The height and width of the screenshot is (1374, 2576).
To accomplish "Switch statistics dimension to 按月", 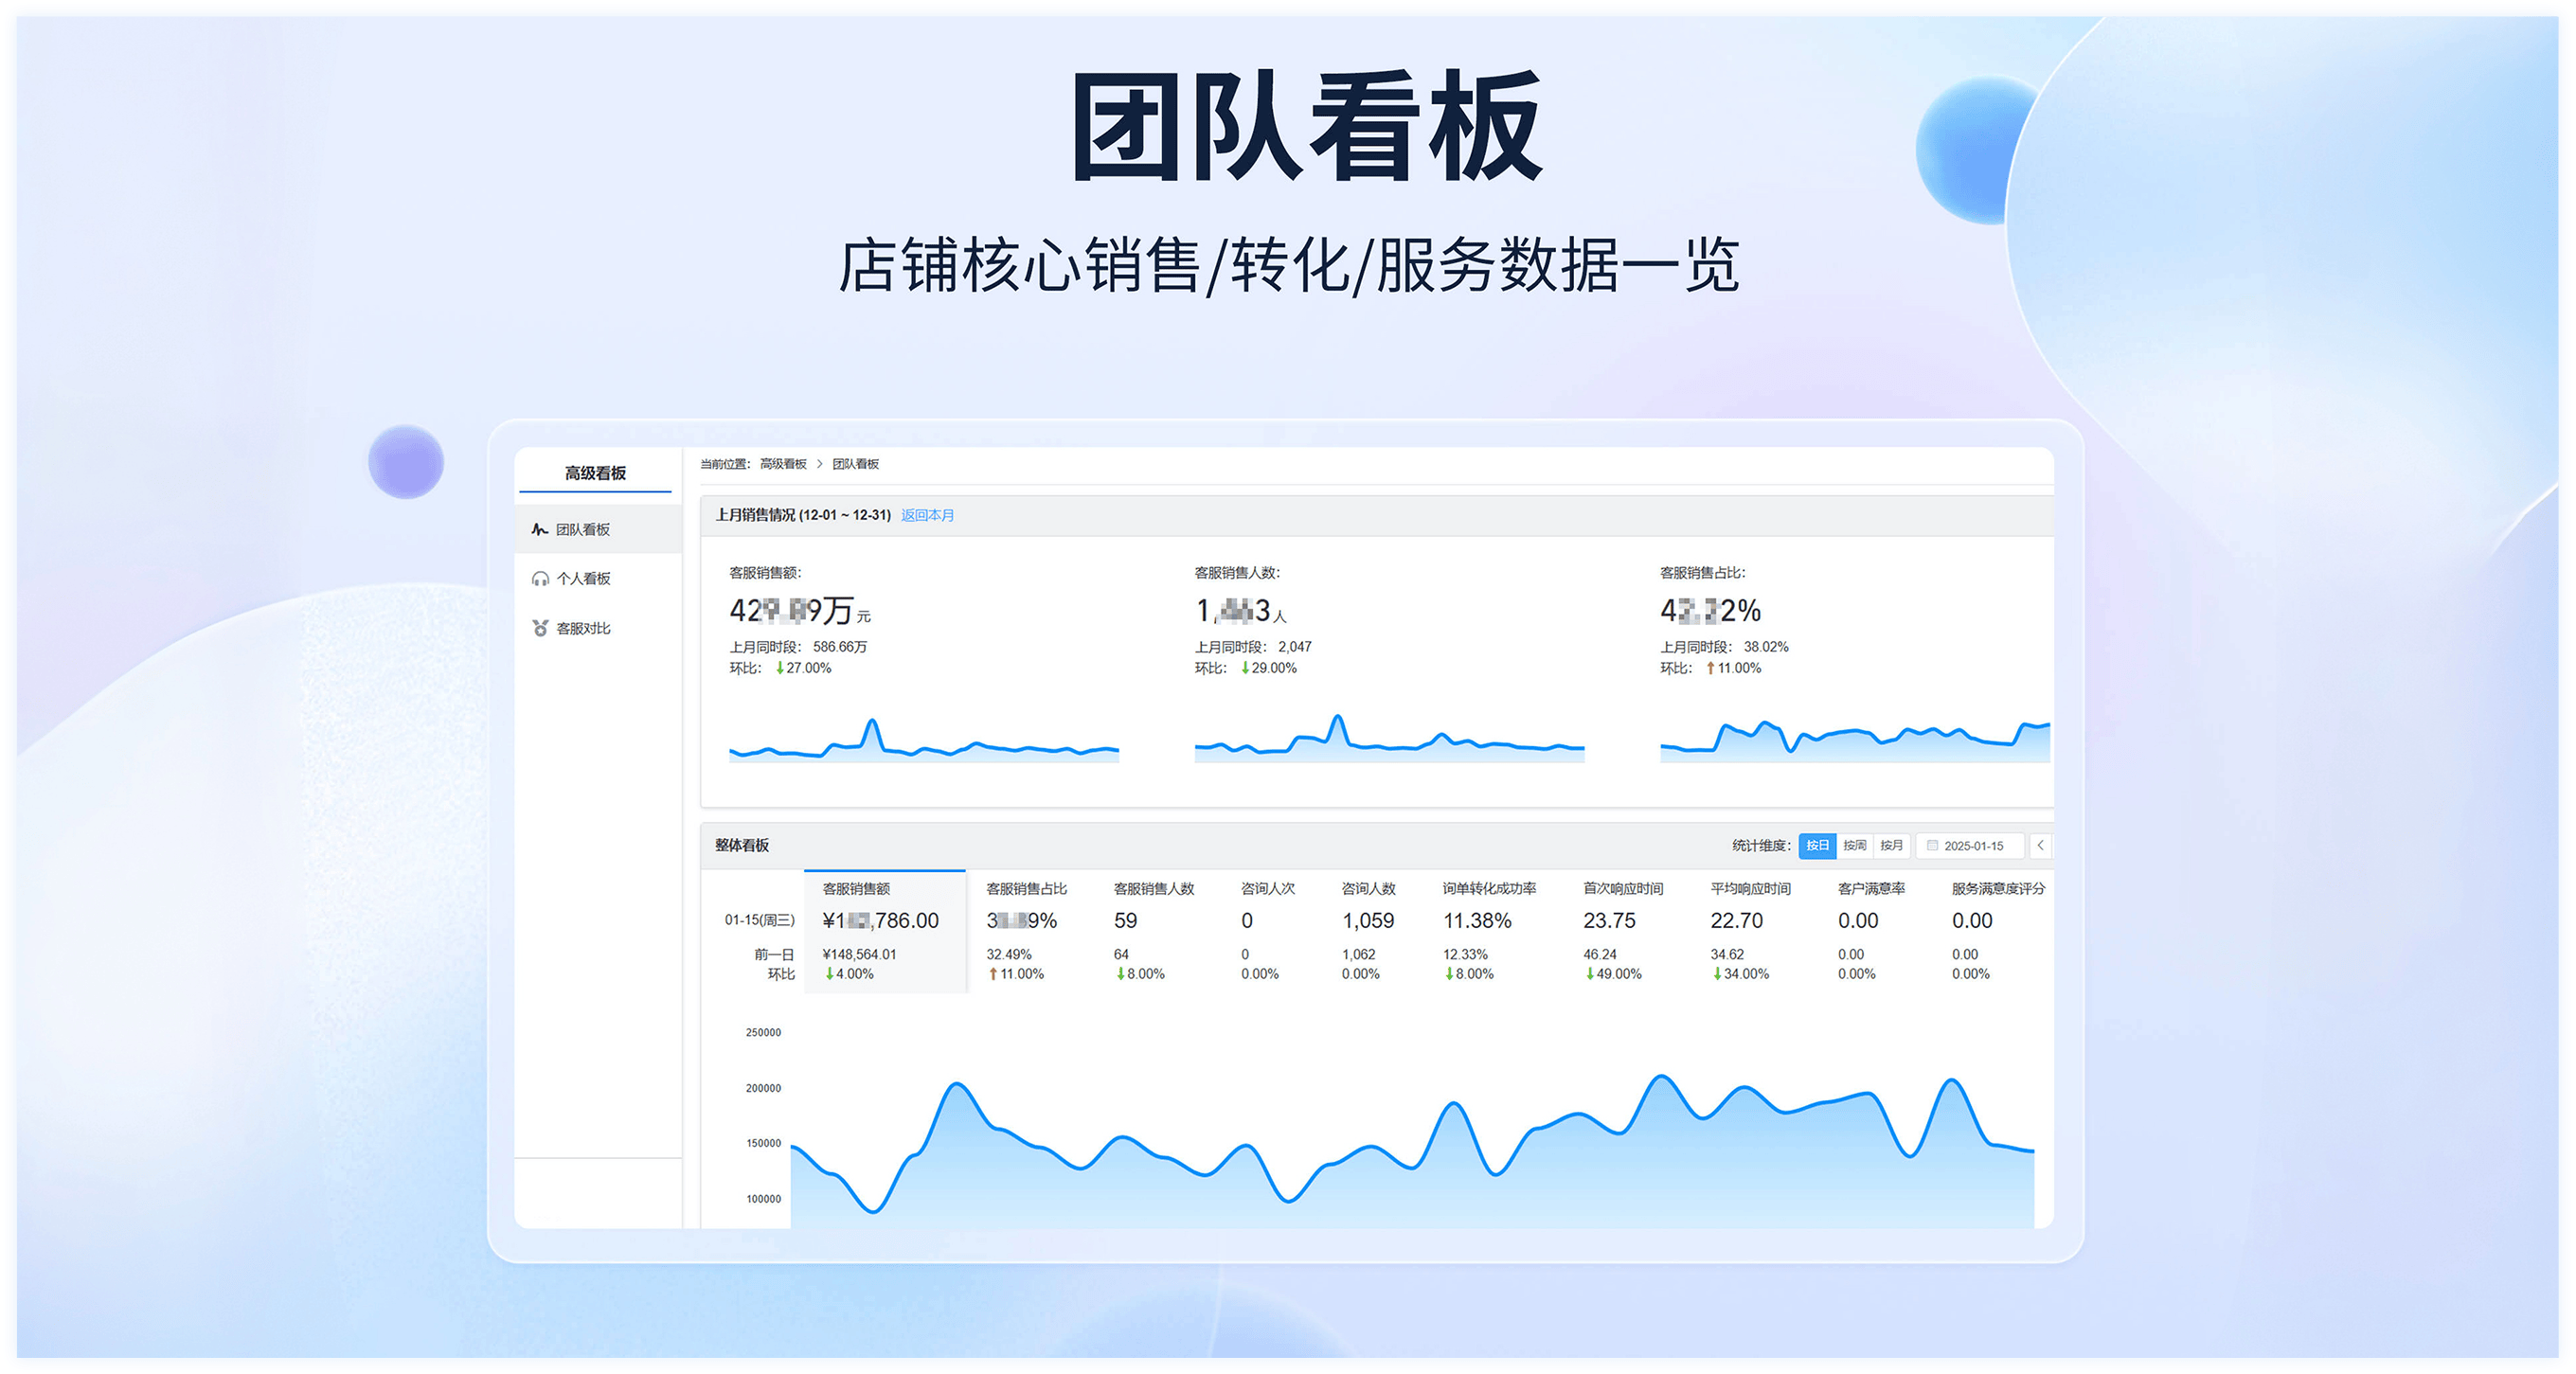I will click(1891, 845).
